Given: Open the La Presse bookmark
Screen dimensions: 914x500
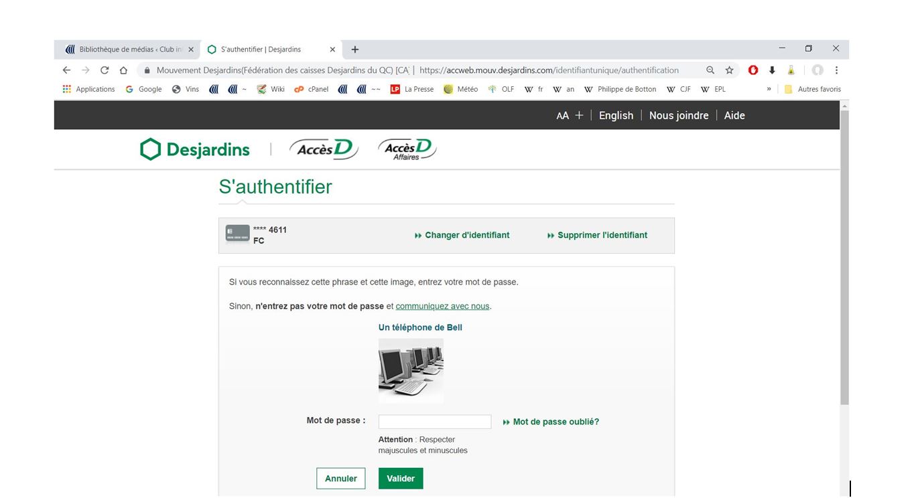Looking at the screenshot, I should [x=412, y=89].
